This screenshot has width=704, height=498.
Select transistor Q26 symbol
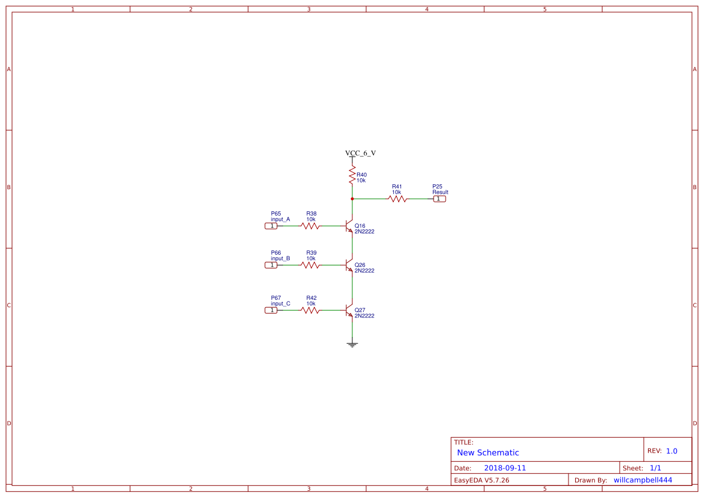(348, 265)
